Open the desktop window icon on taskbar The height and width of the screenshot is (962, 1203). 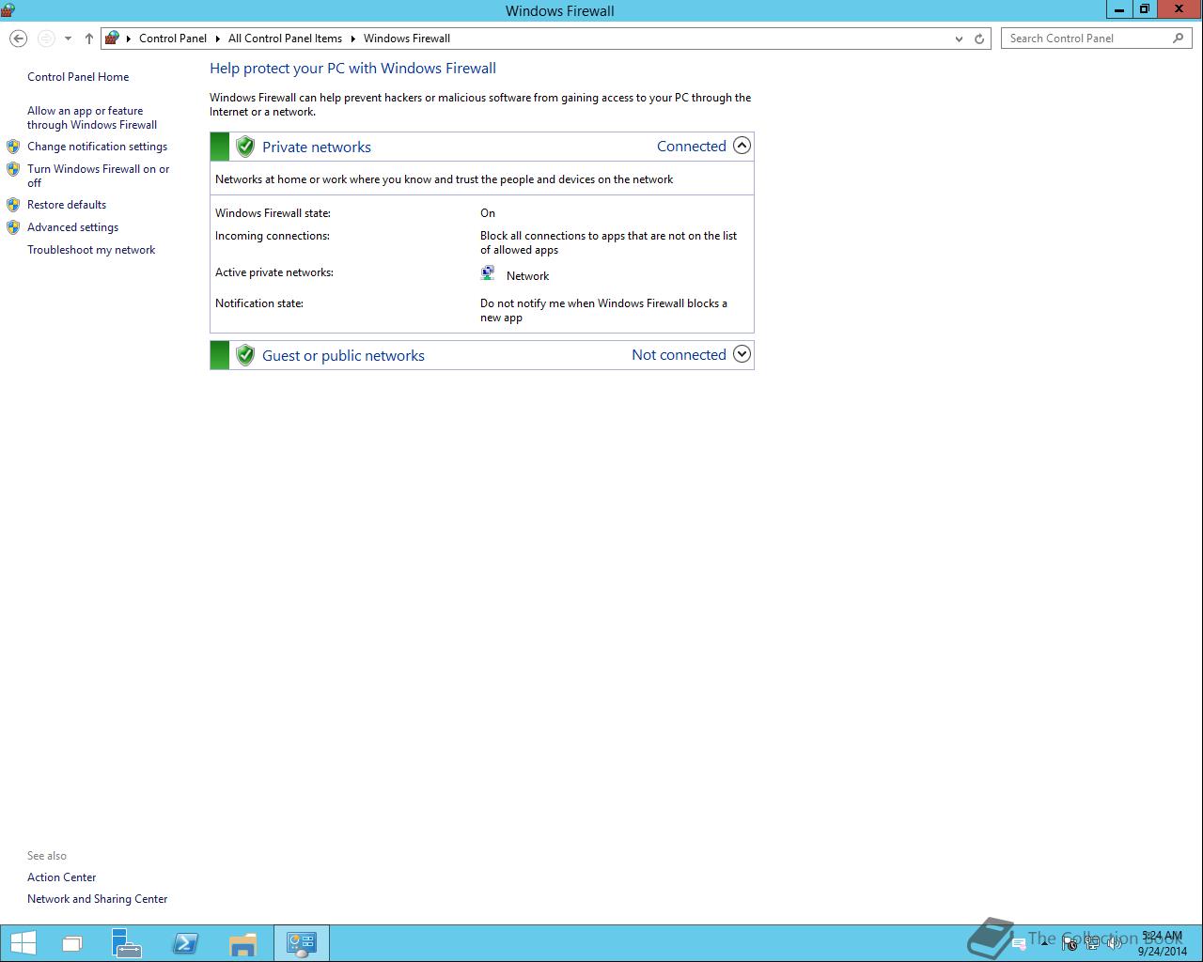coord(72,943)
